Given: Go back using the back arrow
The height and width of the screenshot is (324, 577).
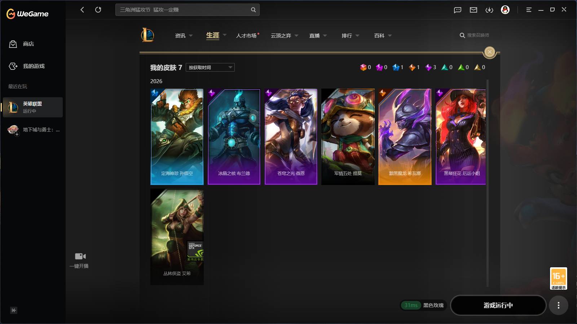Looking at the screenshot, I should (82, 10).
